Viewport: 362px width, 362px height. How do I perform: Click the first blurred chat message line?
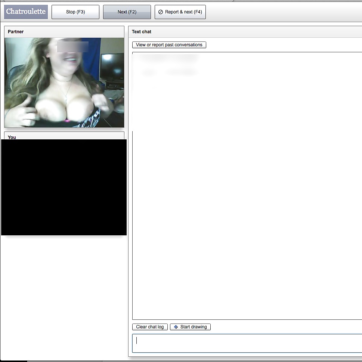click(167, 58)
